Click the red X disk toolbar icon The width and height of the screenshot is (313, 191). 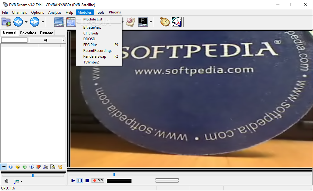click(x=131, y=22)
